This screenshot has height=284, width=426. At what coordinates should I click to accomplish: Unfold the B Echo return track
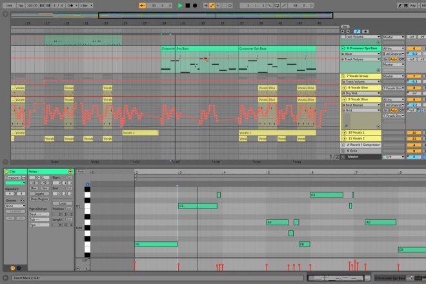click(343, 151)
